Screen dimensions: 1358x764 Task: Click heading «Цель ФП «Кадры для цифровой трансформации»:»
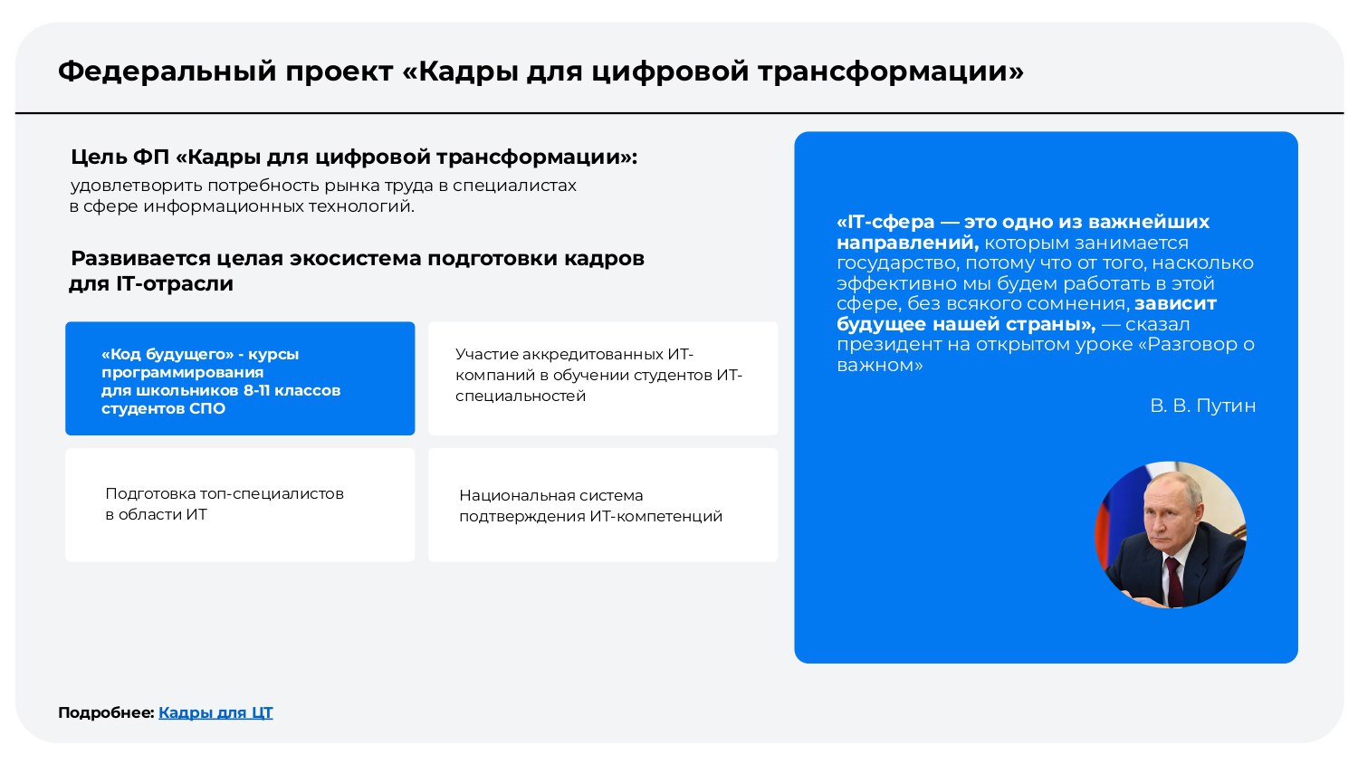[354, 157]
